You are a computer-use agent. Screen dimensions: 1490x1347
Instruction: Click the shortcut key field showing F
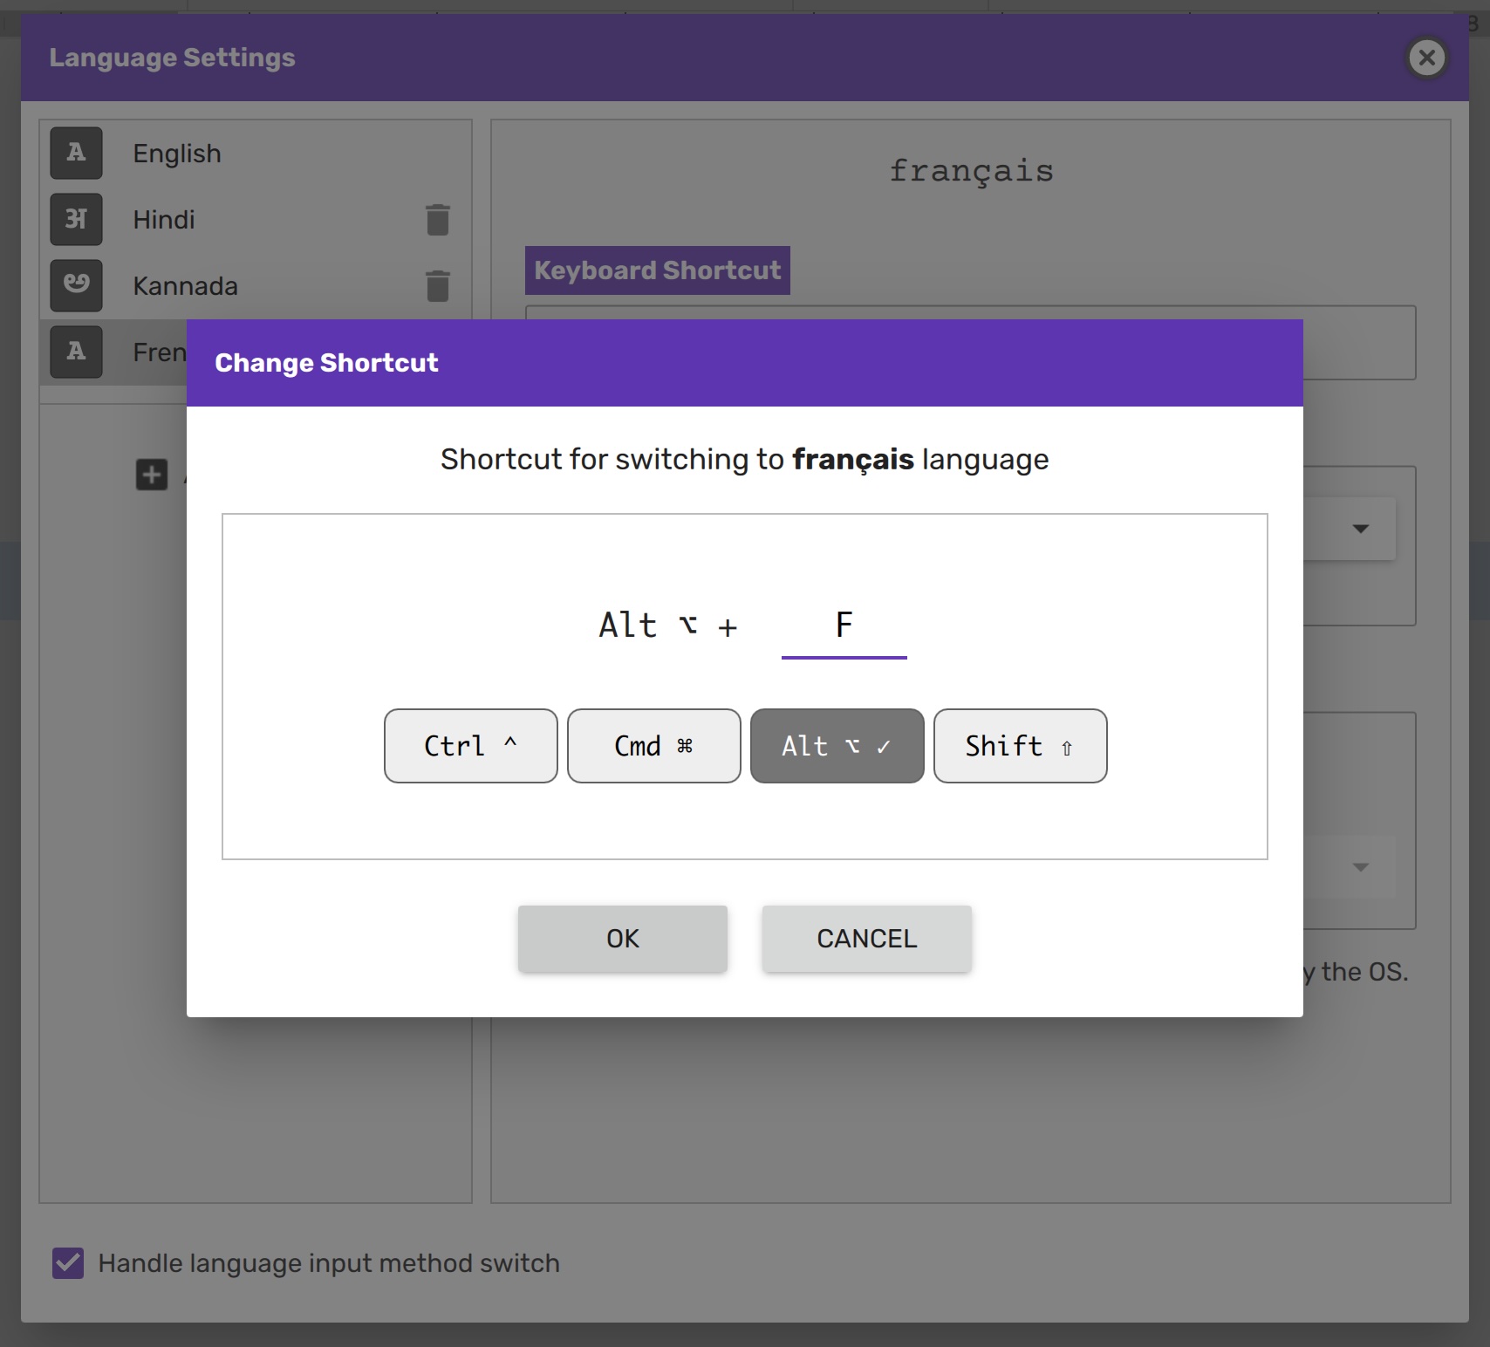pyautogui.click(x=844, y=626)
